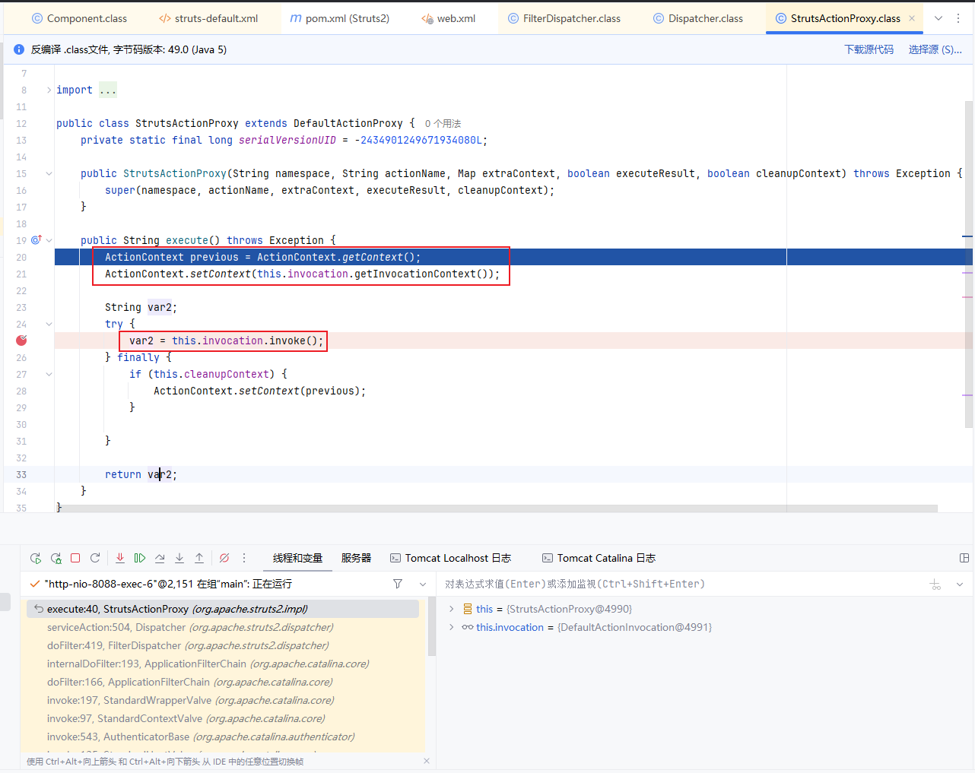
Task: Click the {StrutsActionProxy@4990} variable value
Action: click(570, 609)
